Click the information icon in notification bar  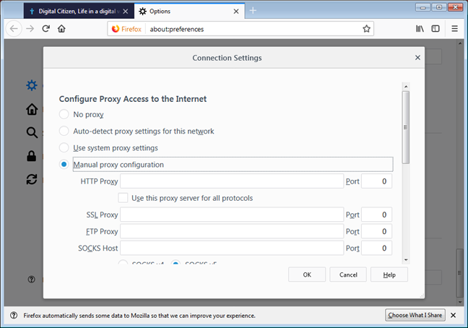tap(14, 315)
